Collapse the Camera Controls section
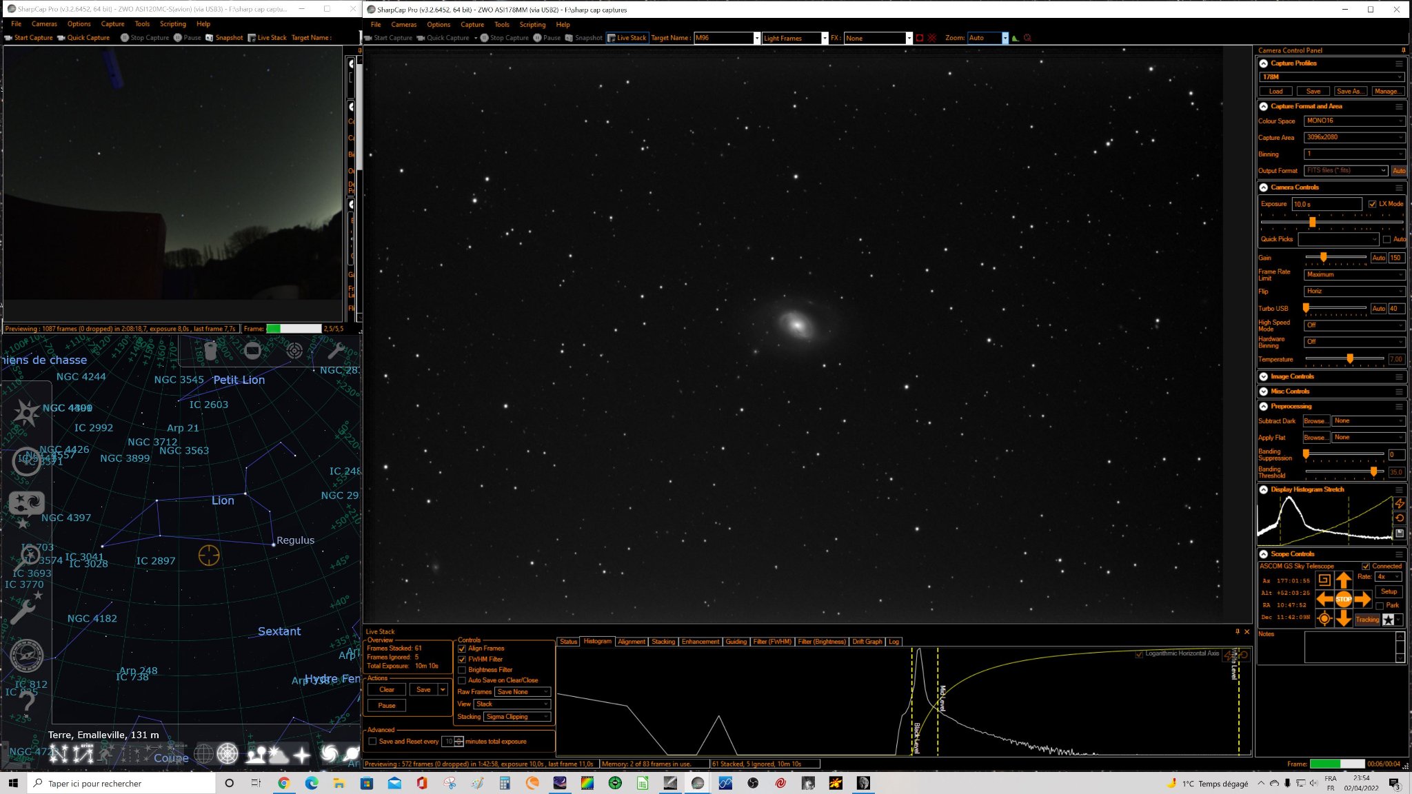Viewport: 1412px width, 794px height. click(x=1264, y=187)
